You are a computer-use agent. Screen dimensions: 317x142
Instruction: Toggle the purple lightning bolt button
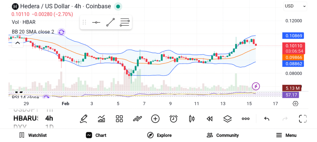pos(256,86)
